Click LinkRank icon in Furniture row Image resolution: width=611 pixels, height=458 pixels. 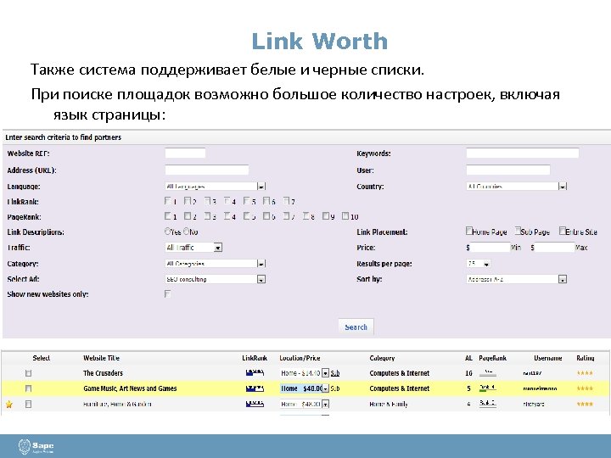coord(255,404)
